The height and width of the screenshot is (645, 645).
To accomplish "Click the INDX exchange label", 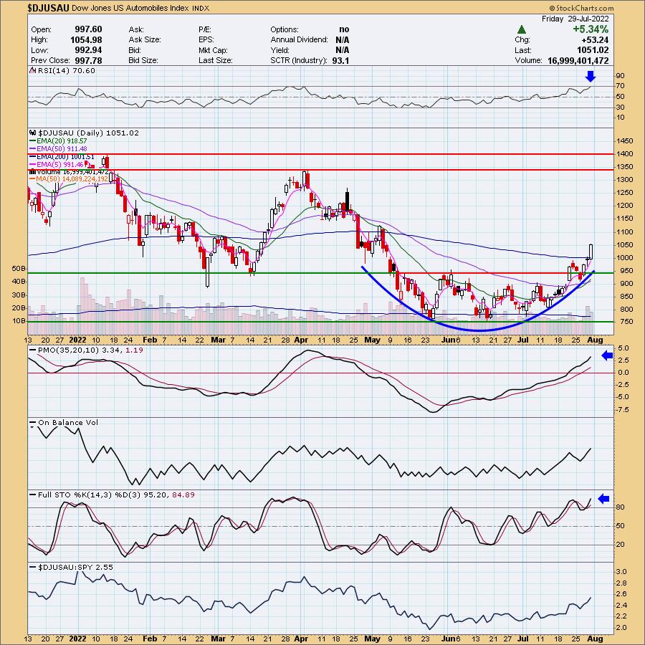I will 201,8.
